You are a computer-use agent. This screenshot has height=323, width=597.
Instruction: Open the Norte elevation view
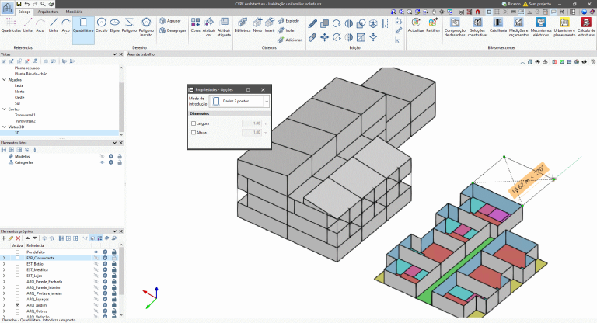pyautogui.click(x=19, y=92)
